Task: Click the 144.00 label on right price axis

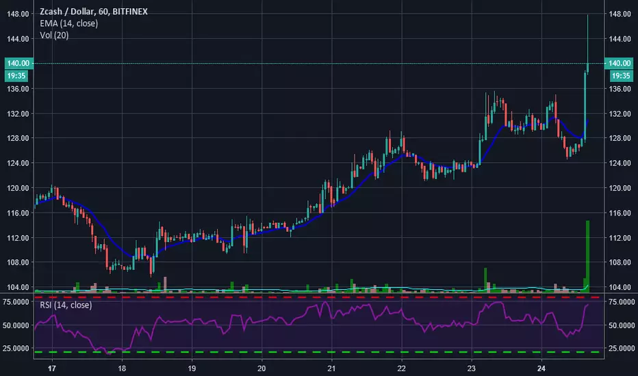Action: [620, 39]
